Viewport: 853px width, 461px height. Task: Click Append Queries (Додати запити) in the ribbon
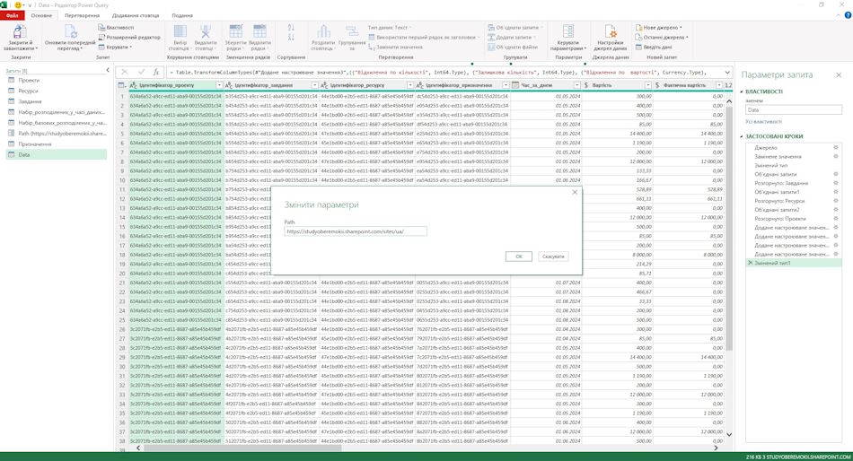512,37
